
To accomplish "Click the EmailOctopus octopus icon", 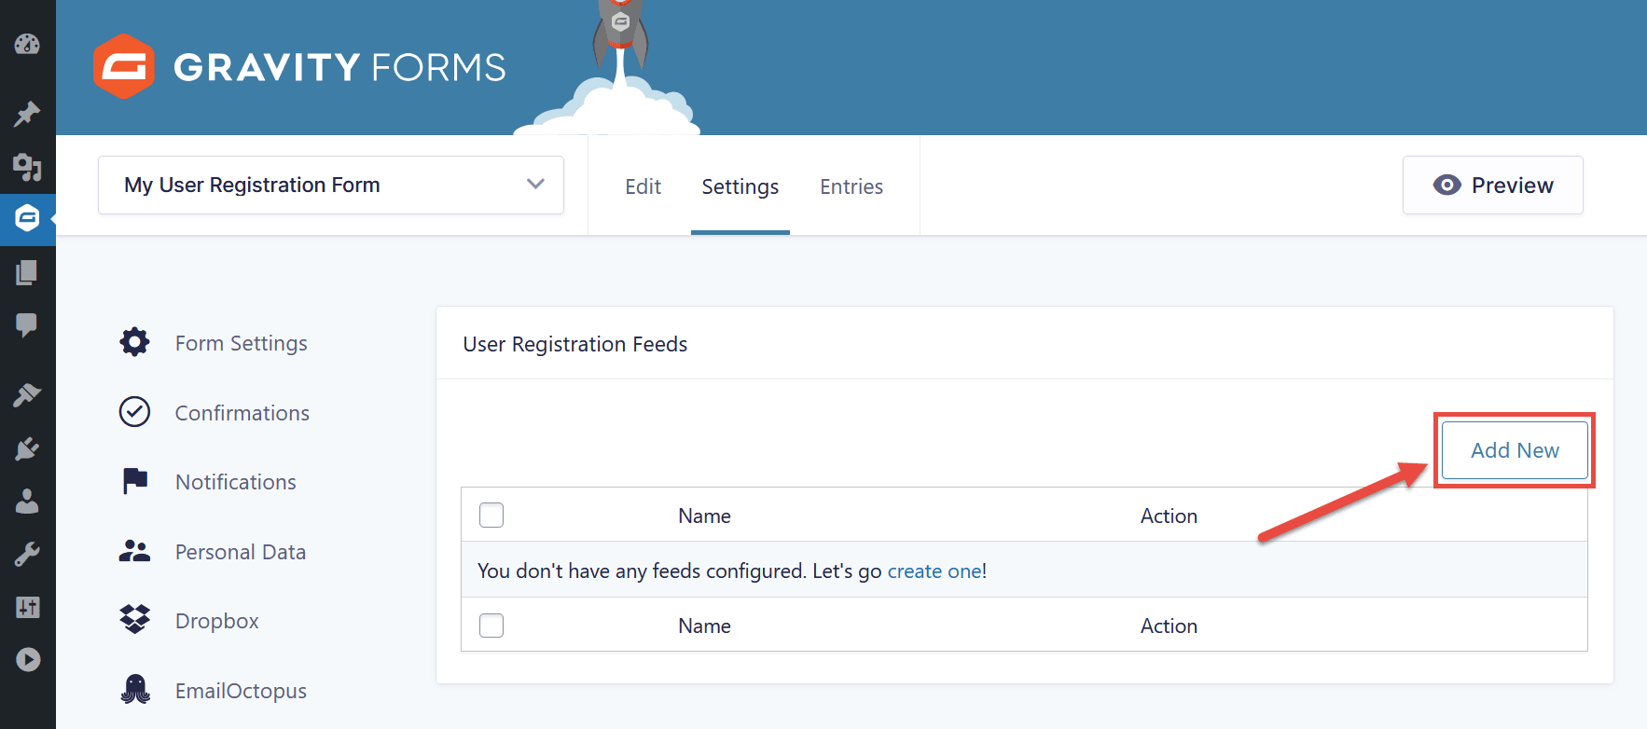I will coord(135,689).
